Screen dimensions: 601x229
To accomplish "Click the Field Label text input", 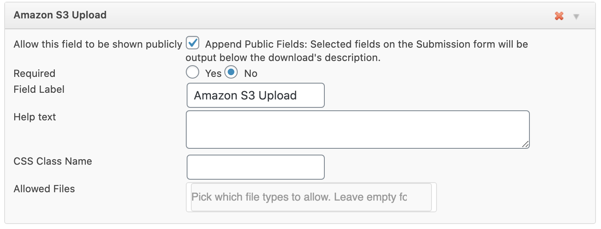I will click(255, 95).
